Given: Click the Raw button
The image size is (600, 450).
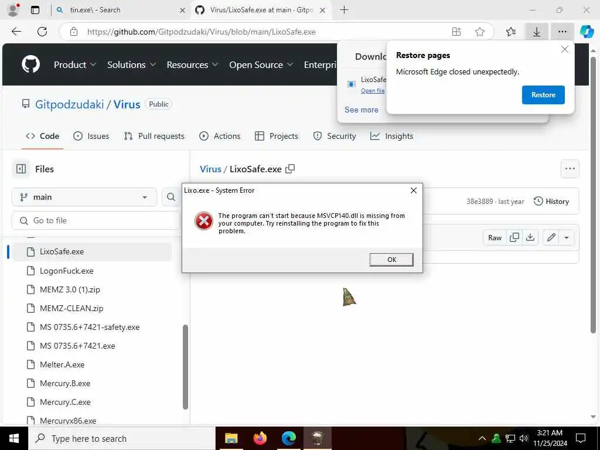Looking at the screenshot, I should click(x=495, y=238).
